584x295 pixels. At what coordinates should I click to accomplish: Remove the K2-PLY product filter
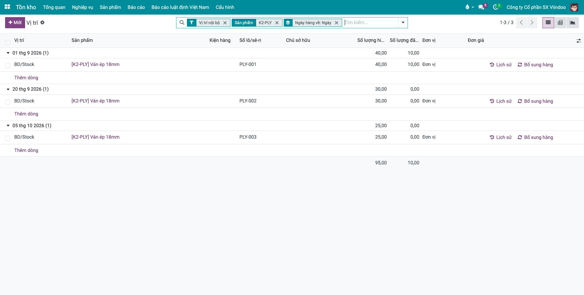tap(277, 23)
